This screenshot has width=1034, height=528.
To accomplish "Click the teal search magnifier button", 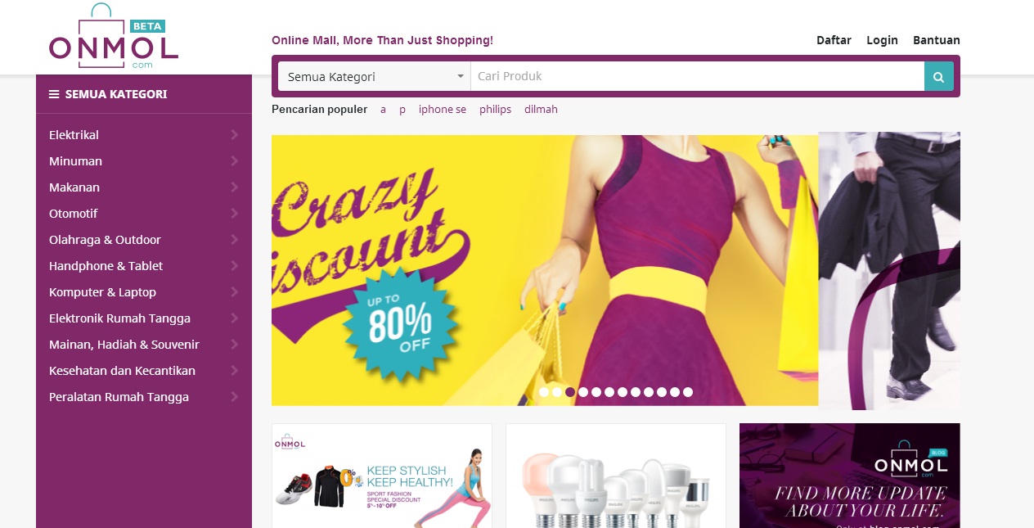I will click(x=939, y=76).
